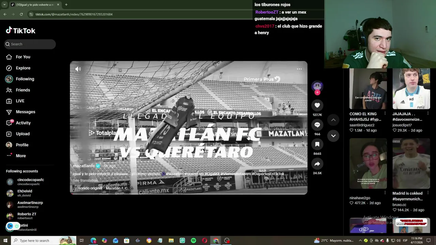Viewport: 436px width, 245px height.
Task: Go to Profile in sidebar
Action: [17, 145]
